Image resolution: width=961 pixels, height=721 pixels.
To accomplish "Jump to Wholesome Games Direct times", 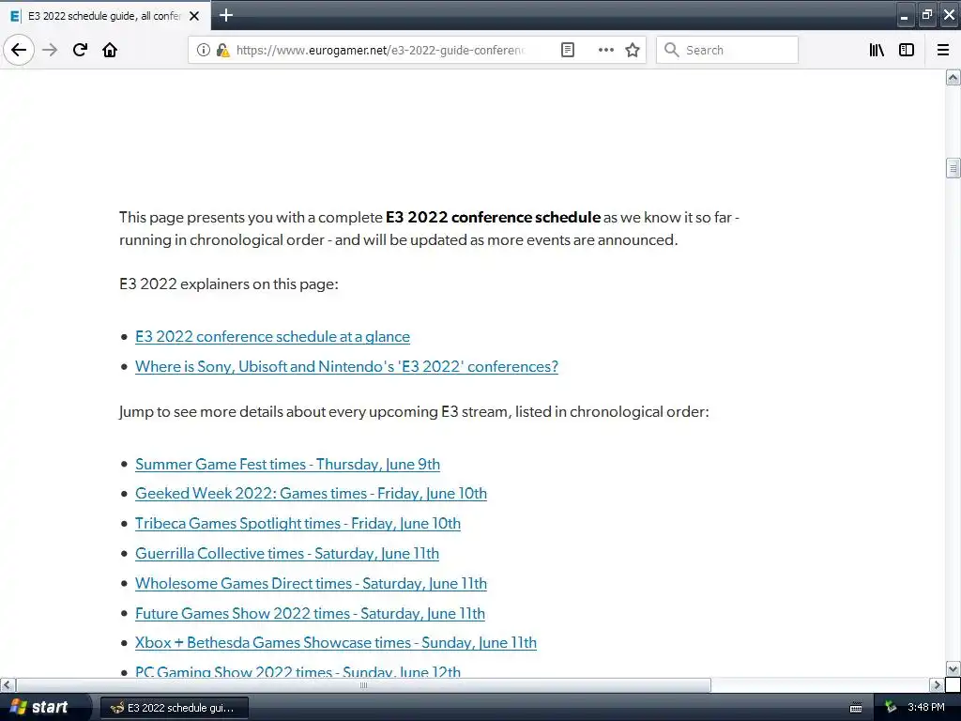I will pyautogui.click(x=312, y=584).
